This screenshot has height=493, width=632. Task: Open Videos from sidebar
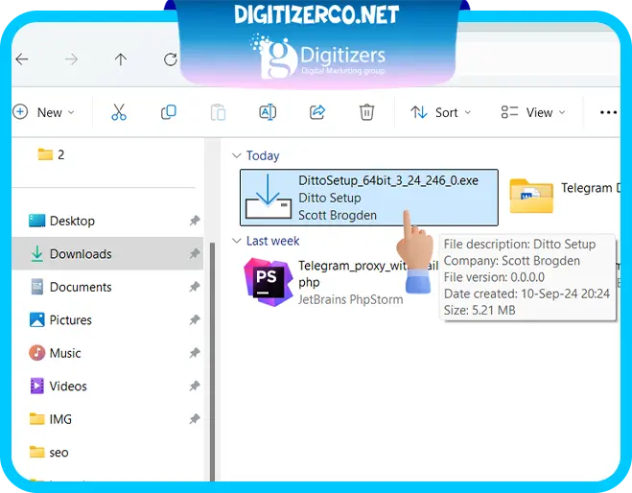click(59, 387)
